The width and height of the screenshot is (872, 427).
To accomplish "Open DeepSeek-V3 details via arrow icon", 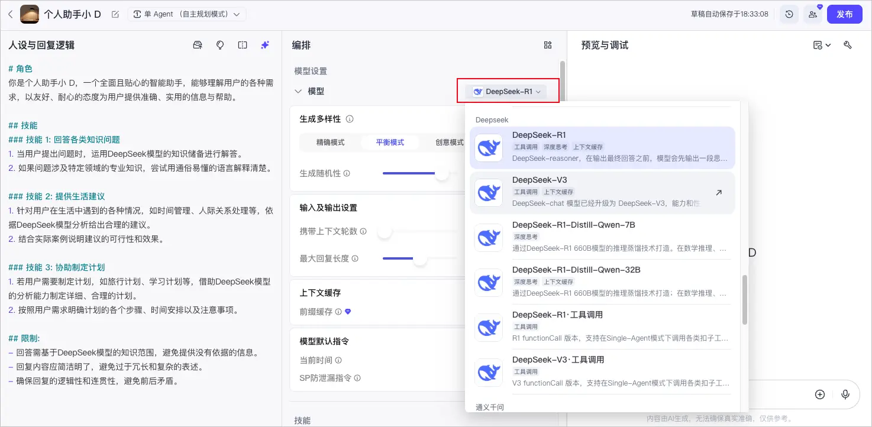I will click(719, 193).
